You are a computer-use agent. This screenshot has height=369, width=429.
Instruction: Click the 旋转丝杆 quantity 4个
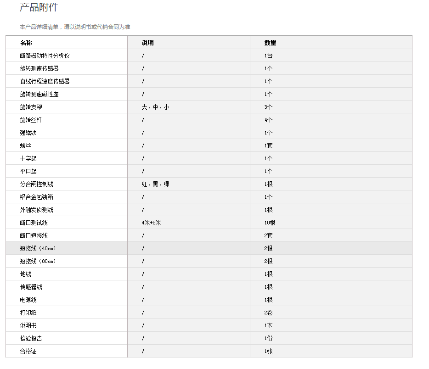(x=268, y=120)
